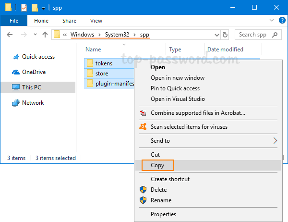
Task: Click the Up directory arrow
Action: [45, 35]
